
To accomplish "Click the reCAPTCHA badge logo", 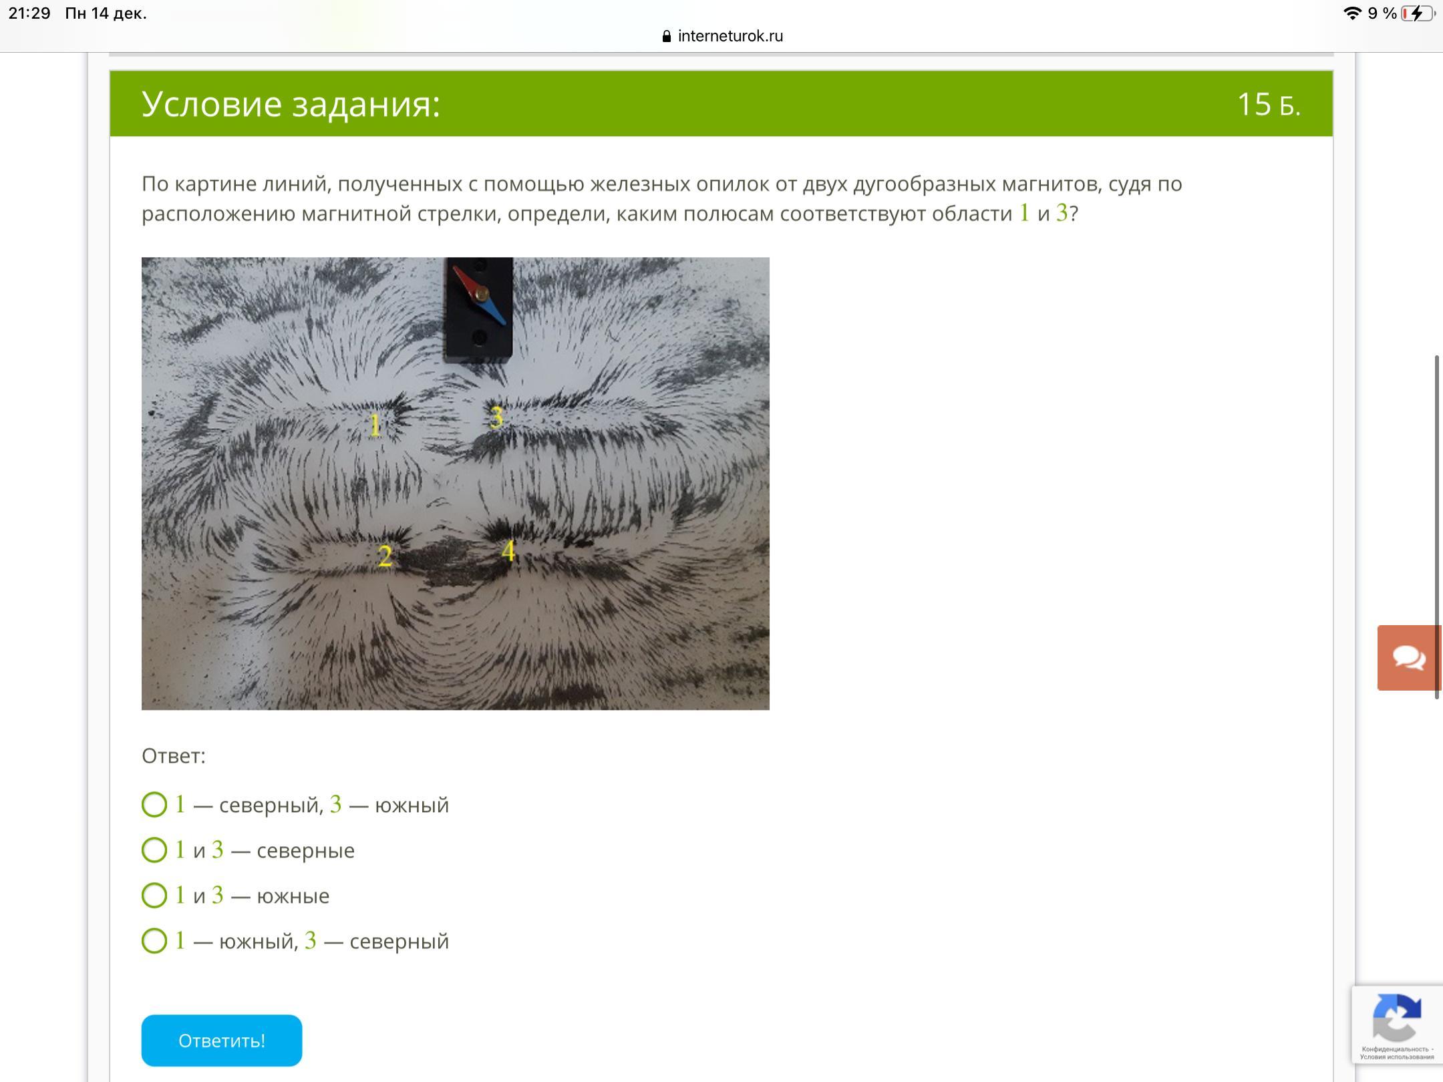I will pyautogui.click(x=1397, y=1017).
